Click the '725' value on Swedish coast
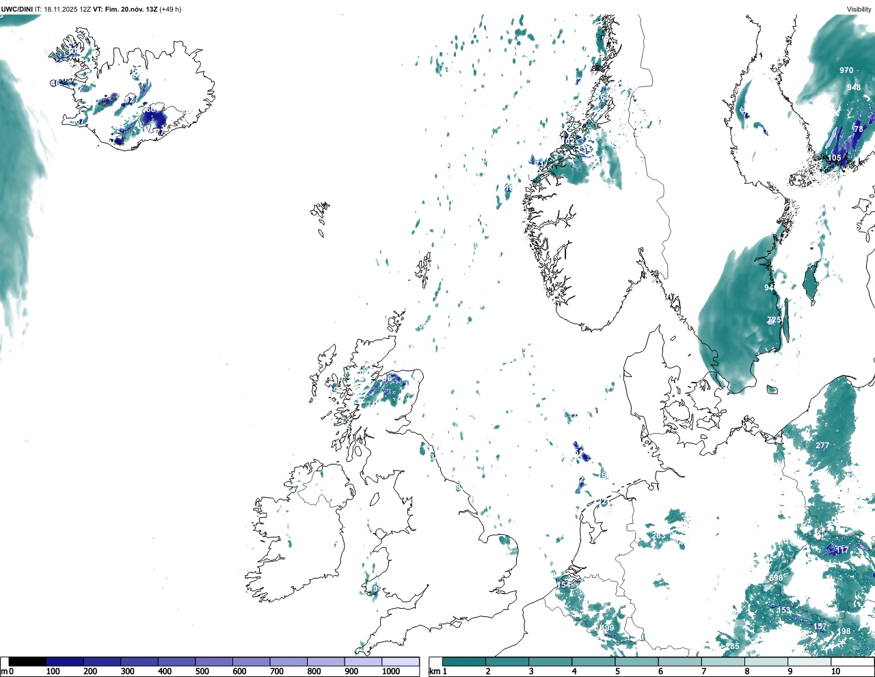 tap(774, 320)
